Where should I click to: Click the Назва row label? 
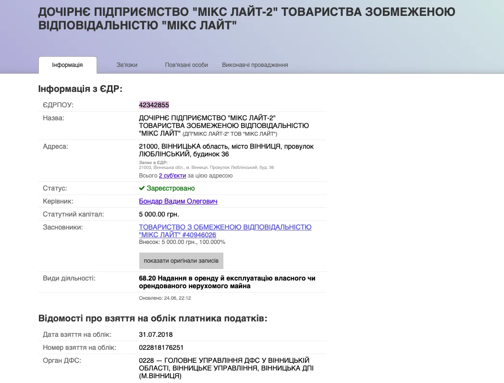pyautogui.click(x=53, y=118)
